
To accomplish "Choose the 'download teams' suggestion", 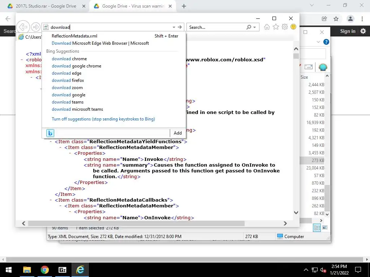I will [x=114, y=102].
